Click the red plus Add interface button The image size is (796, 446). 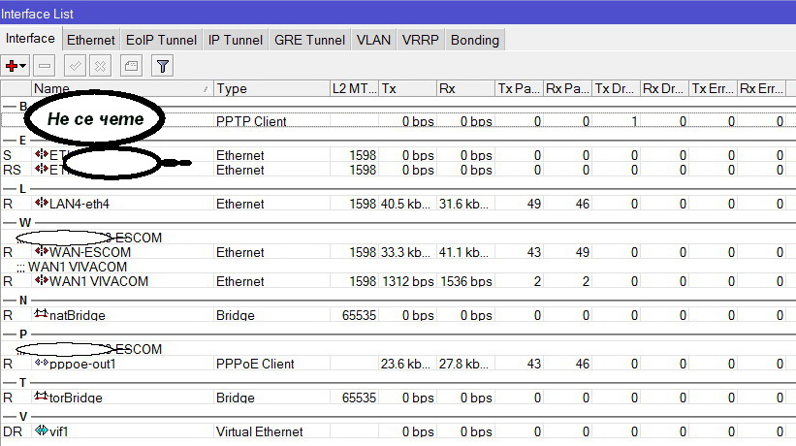[14, 66]
